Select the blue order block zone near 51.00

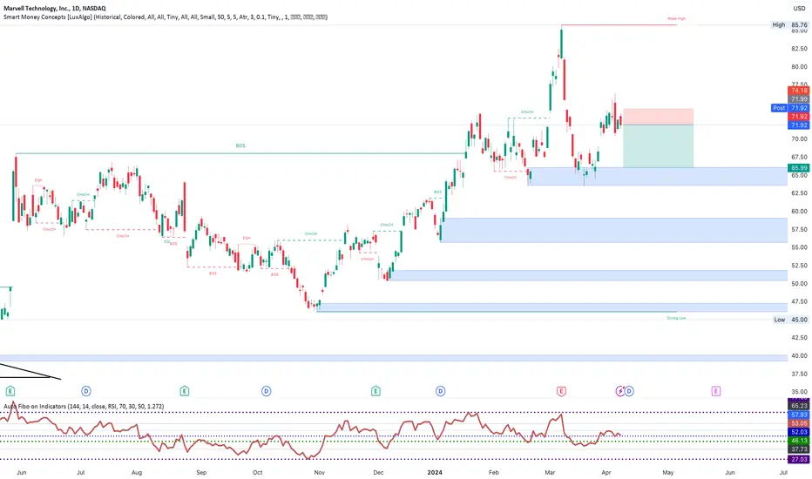click(x=588, y=275)
